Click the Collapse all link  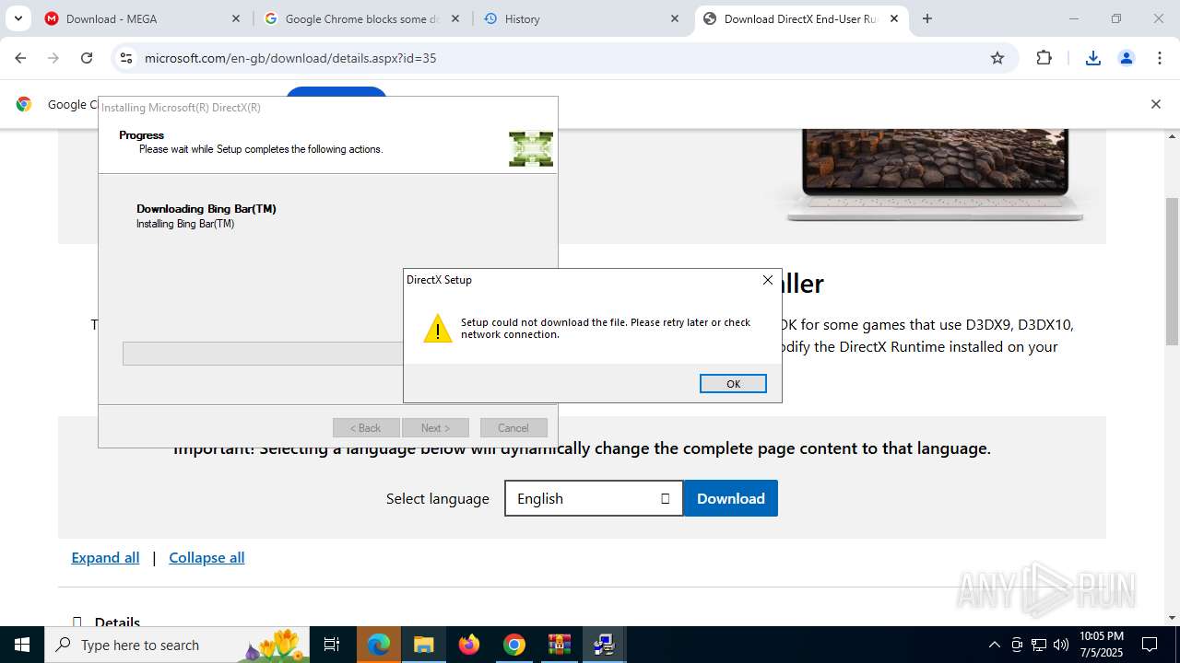pos(206,557)
